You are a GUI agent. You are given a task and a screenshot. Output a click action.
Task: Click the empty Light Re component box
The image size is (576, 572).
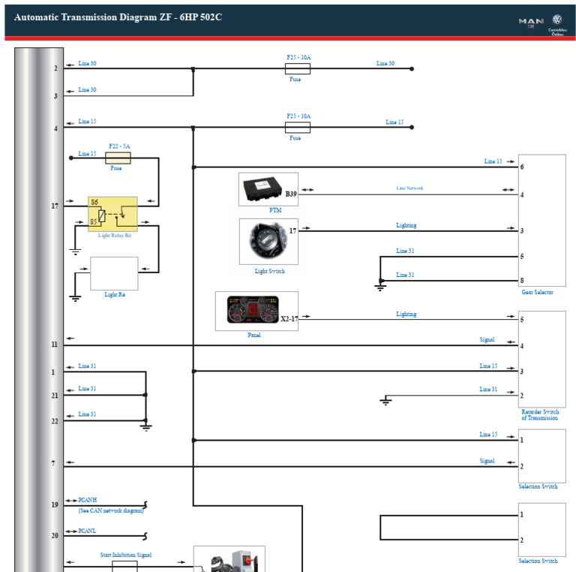click(x=114, y=273)
